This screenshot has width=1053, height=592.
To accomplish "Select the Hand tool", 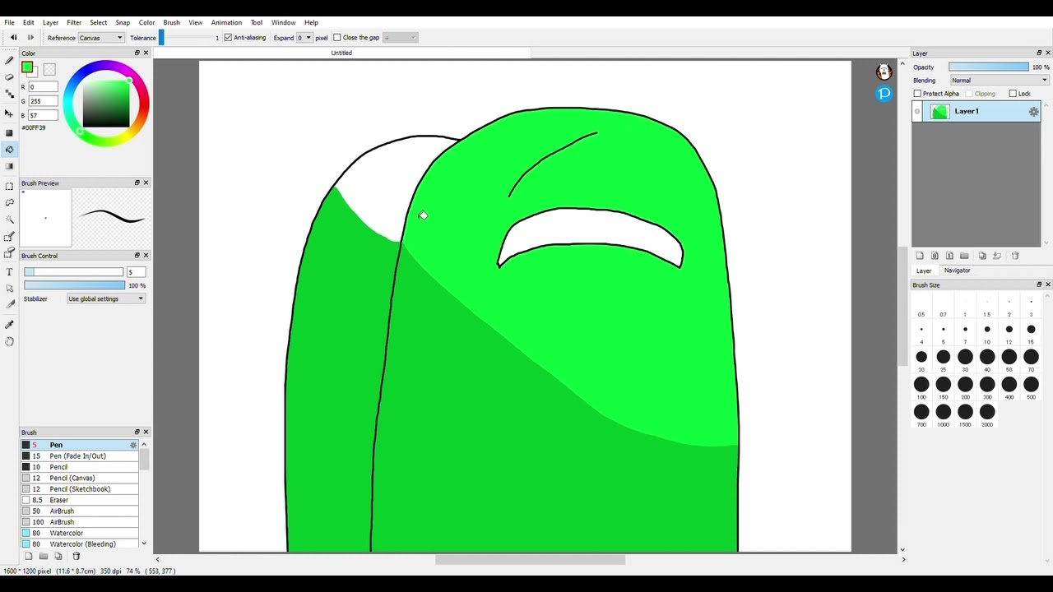I will tap(9, 340).
